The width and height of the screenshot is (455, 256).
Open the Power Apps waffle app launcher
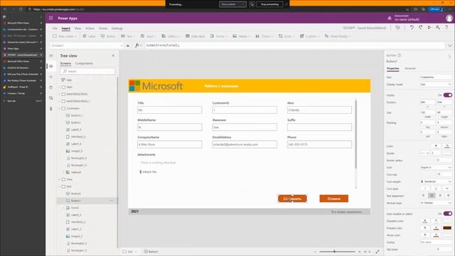pos(50,18)
